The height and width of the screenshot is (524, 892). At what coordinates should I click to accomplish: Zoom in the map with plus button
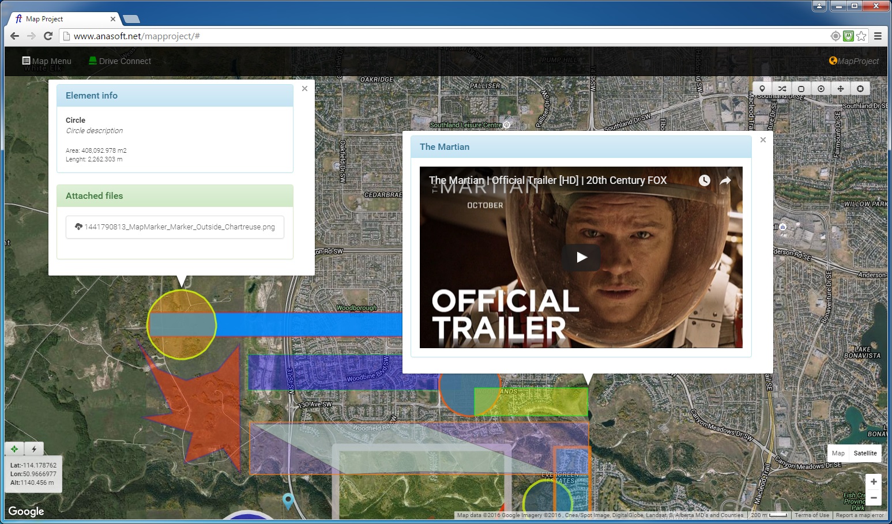(x=874, y=482)
